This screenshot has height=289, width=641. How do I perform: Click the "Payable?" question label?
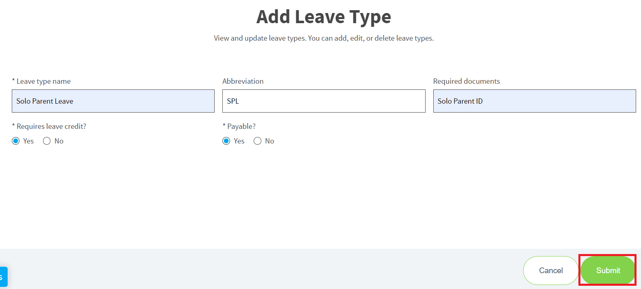tap(241, 126)
